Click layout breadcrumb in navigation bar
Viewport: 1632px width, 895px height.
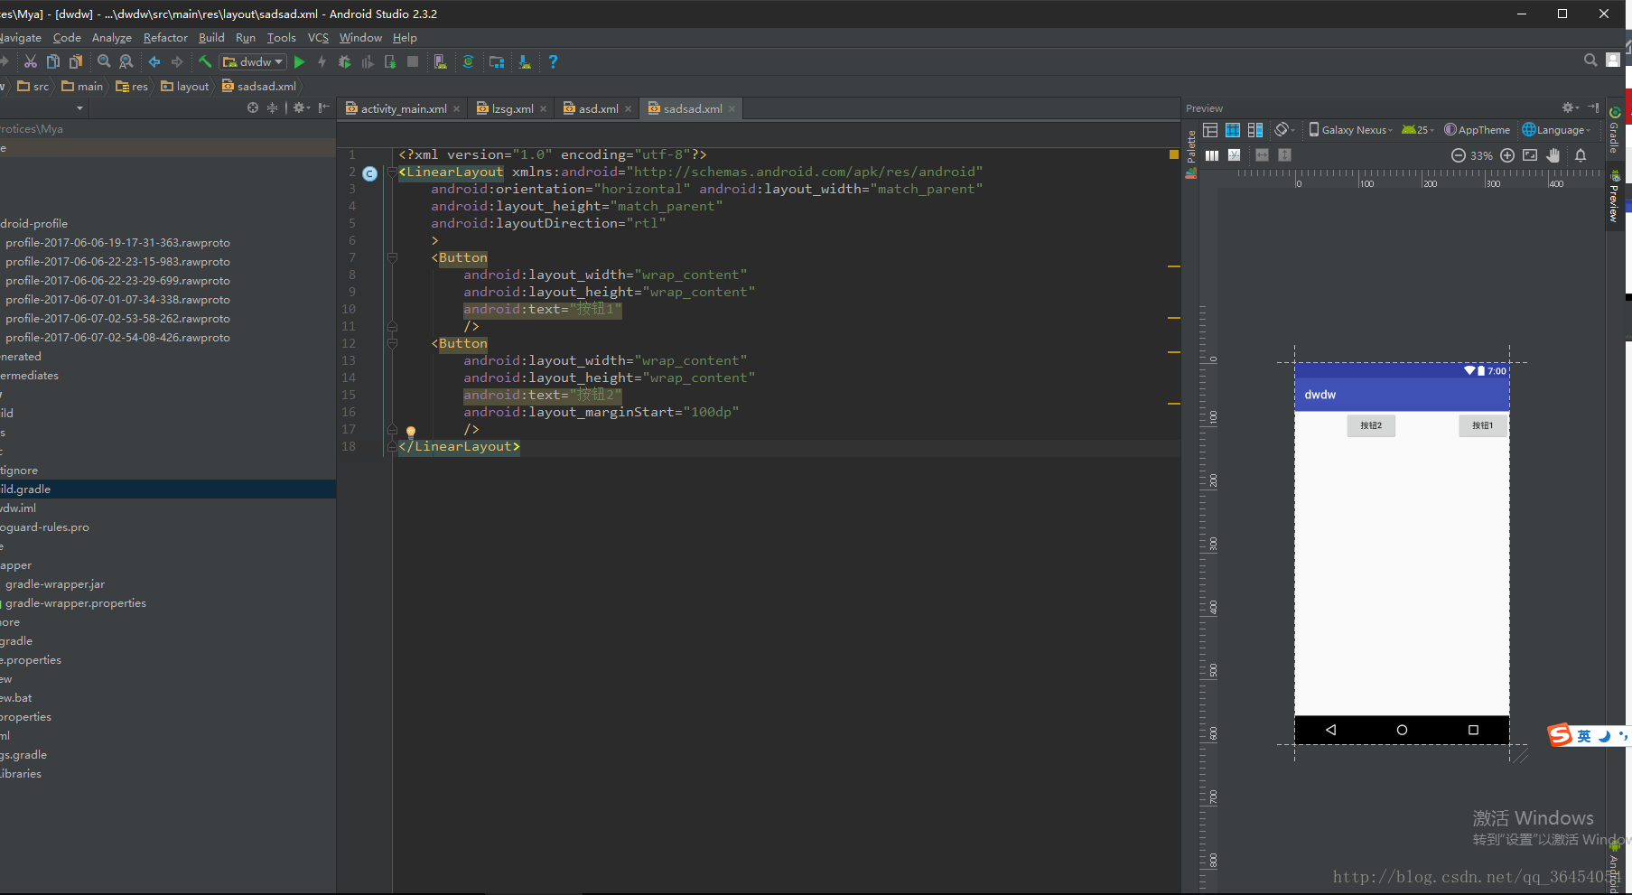(184, 86)
